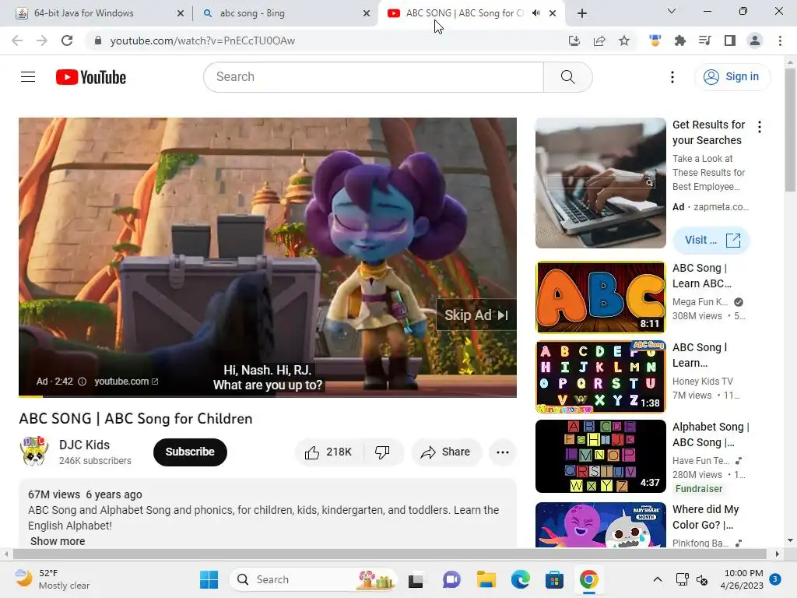Open the tab search chevron

pyautogui.click(x=672, y=11)
